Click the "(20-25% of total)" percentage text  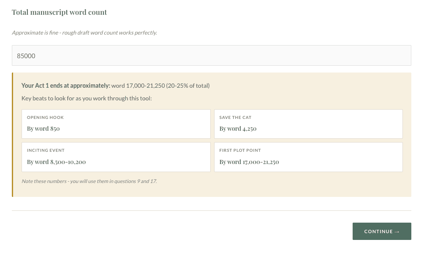(x=188, y=86)
